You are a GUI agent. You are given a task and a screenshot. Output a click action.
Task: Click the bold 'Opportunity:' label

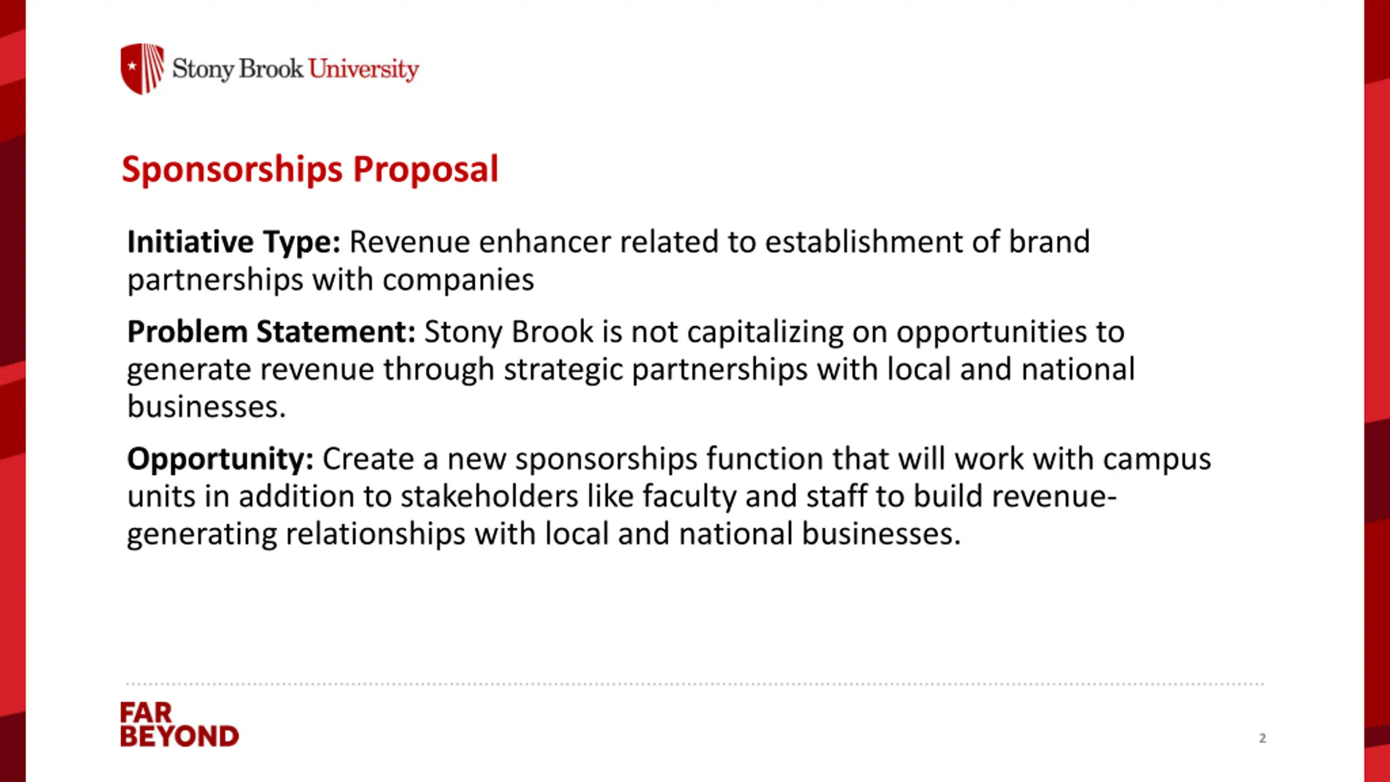point(220,459)
